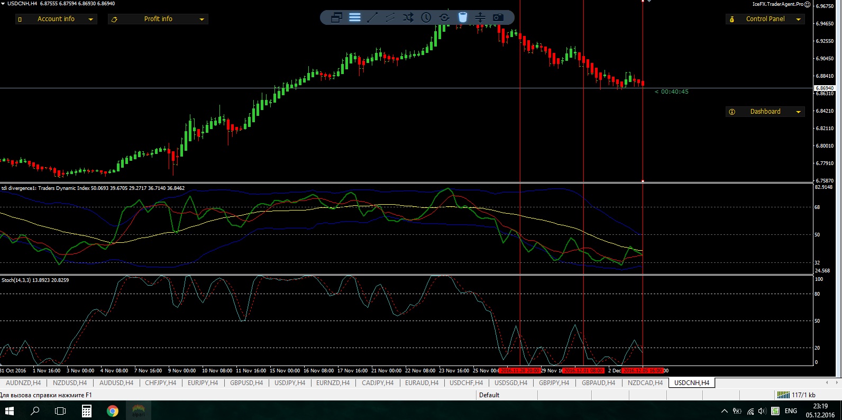The width and height of the screenshot is (842, 420).
Task: Switch to the USDSGD,H4 chart tab
Action: (x=511, y=383)
